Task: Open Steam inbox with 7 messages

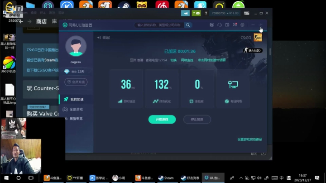Action: [196, 13]
